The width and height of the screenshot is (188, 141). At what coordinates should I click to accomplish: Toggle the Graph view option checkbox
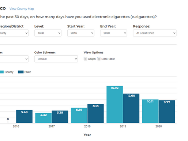tap(85, 59)
